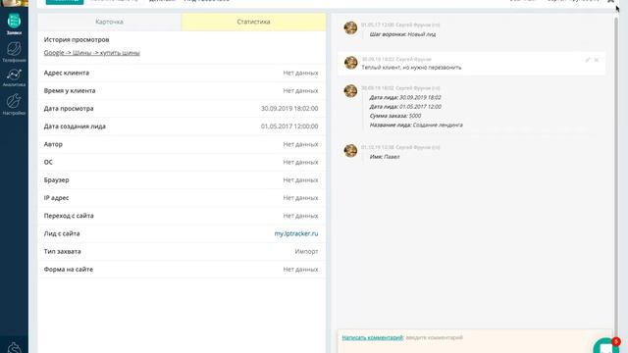Image resolution: width=628 pixels, height=353 pixels.
Task: Edit the 'Теплый клиент' comment with the pencil icon
Action: click(x=588, y=60)
